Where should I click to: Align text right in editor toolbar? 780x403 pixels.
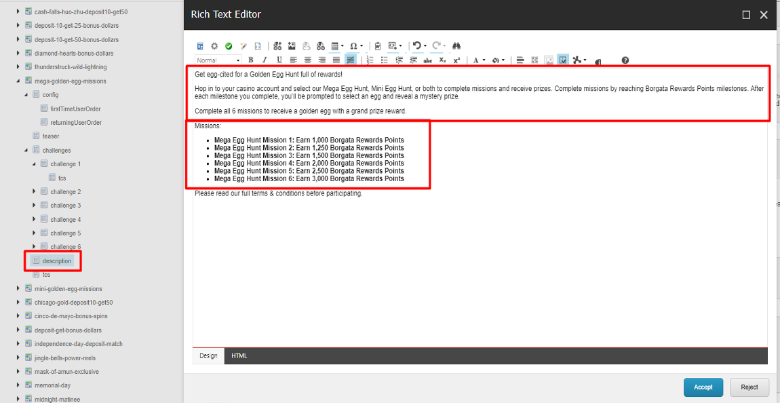click(322, 60)
